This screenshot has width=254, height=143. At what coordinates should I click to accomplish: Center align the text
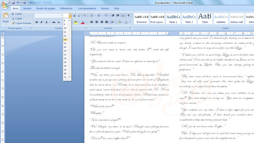pos(97,22)
